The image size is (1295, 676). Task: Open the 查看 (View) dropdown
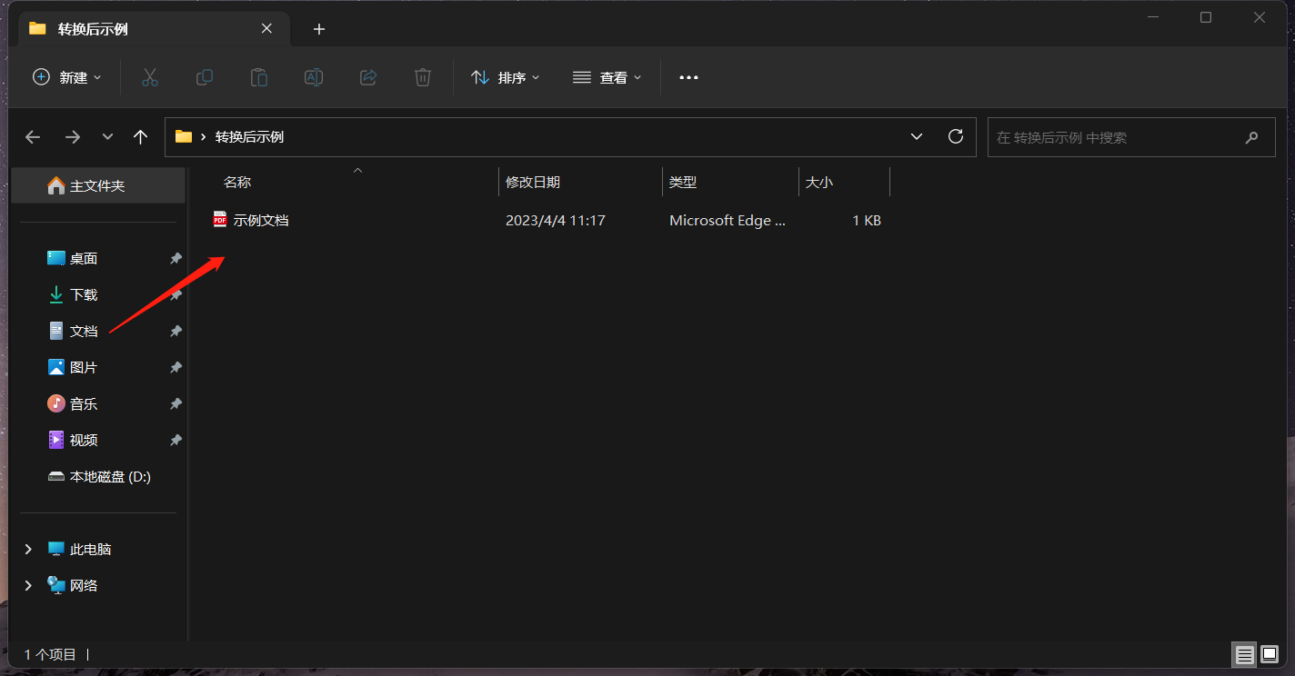(607, 77)
